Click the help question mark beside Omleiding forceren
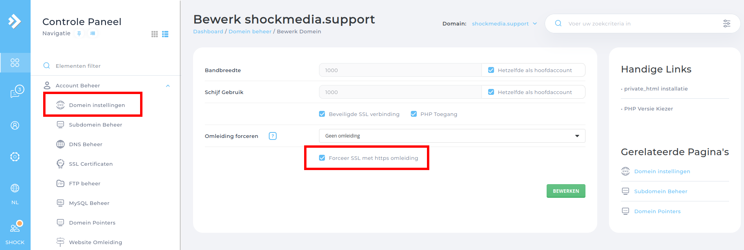Viewport: 744px width, 250px height. pyautogui.click(x=273, y=136)
